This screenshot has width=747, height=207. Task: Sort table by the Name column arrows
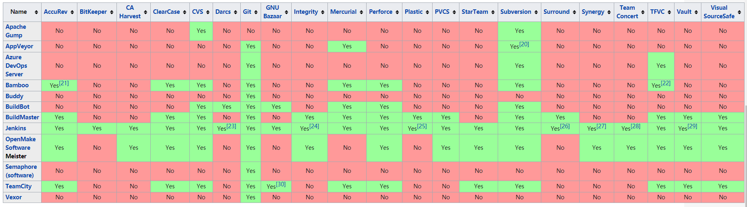[x=36, y=12]
